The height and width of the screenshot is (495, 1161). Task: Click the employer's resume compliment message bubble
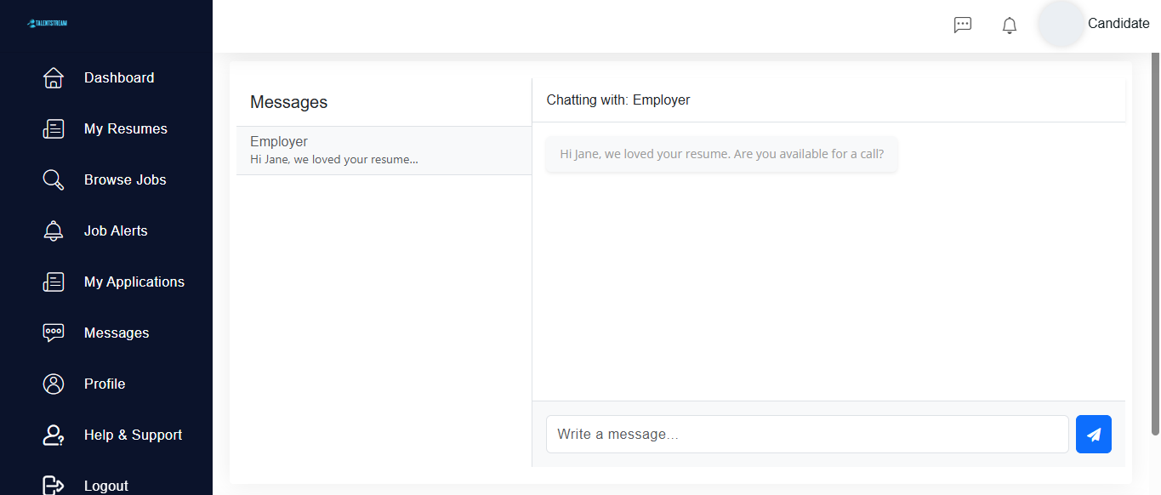point(721,154)
